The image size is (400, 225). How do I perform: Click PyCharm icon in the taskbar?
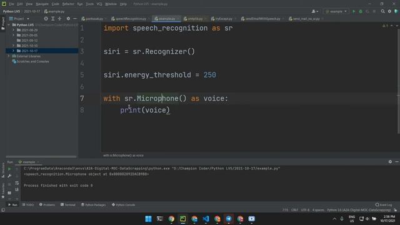(183, 219)
